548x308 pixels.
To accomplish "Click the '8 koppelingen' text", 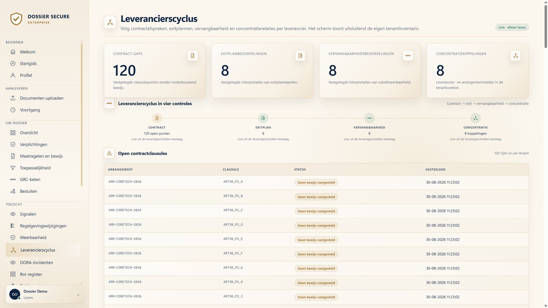I will click(x=476, y=134).
